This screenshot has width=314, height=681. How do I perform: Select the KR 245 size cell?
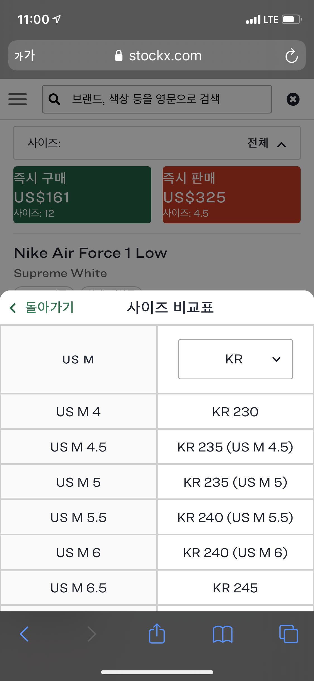235,588
